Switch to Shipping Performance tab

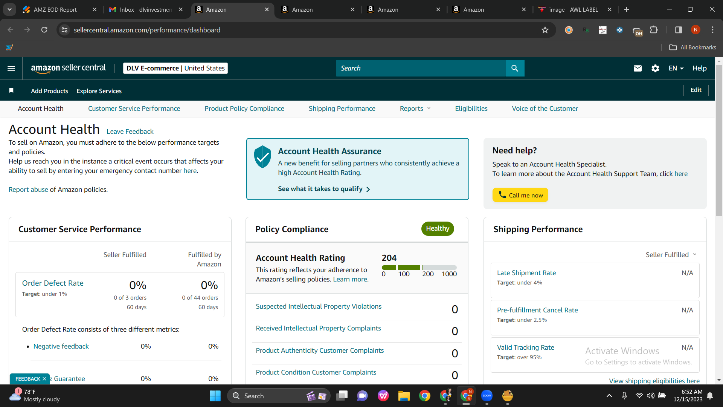tap(342, 109)
